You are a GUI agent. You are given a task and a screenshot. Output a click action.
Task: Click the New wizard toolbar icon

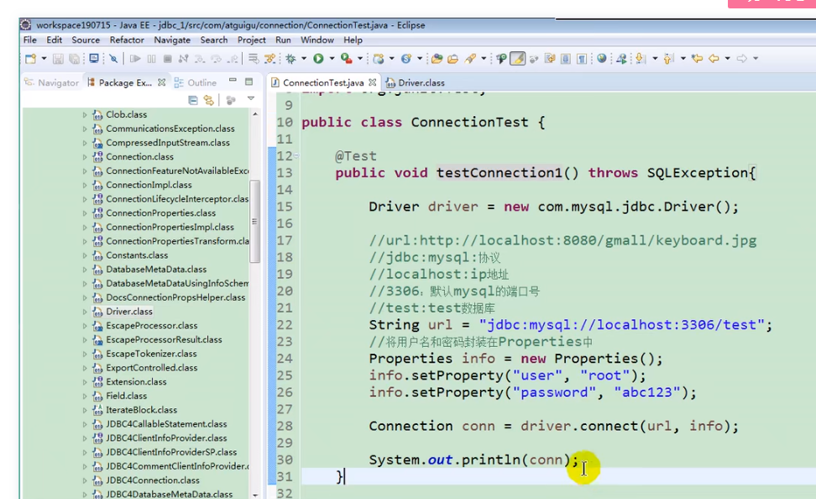pos(30,59)
